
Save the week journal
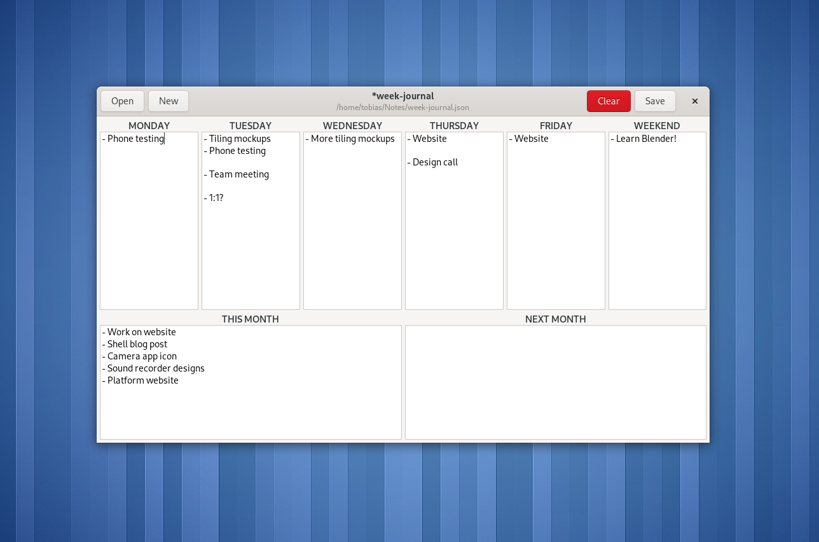tap(655, 101)
